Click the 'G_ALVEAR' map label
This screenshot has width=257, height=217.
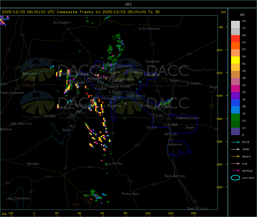(x=171, y=125)
